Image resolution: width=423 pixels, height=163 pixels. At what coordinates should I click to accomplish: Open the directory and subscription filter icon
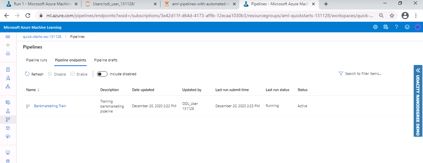(386, 27)
